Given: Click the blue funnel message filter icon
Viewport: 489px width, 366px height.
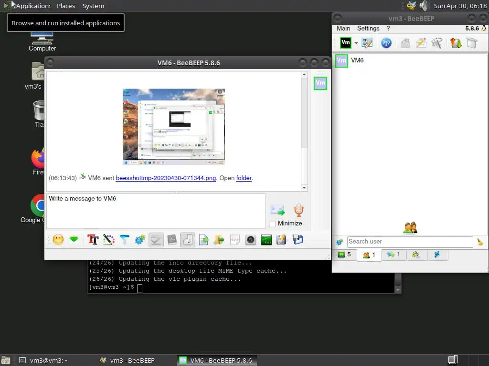Looking at the screenshot, I should pyautogui.click(x=125, y=240).
